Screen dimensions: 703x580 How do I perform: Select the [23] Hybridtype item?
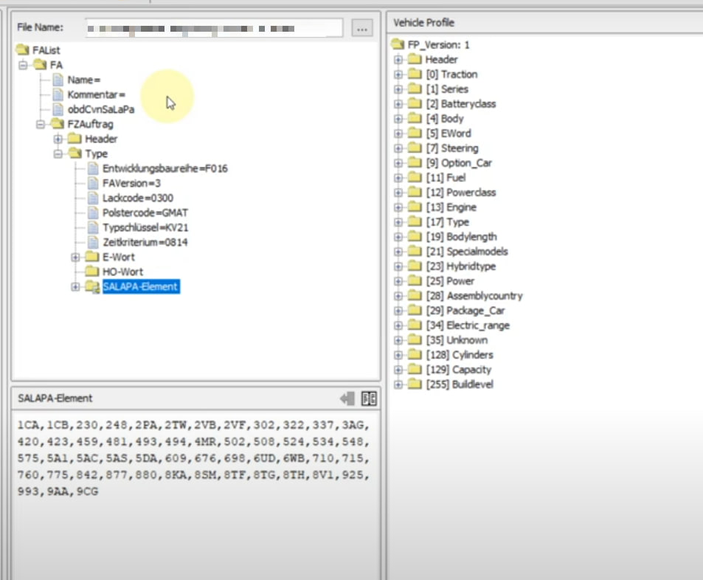(x=460, y=266)
